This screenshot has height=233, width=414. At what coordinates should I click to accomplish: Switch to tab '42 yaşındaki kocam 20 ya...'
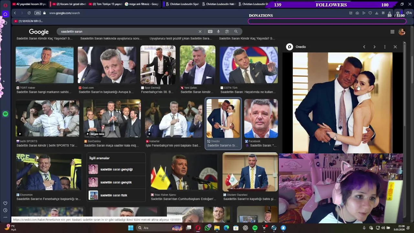click(x=29, y=4)
